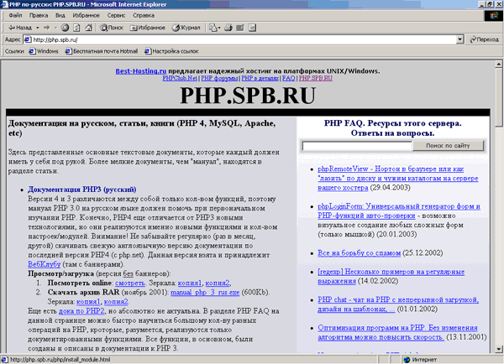Click status bar URL install_module.html text

(60, 360)
